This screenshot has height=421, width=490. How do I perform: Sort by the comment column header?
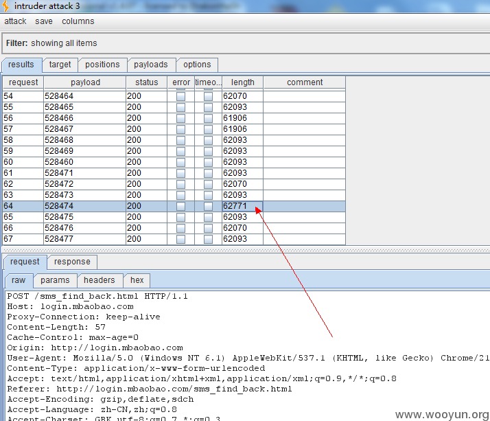tap(305, 82)
